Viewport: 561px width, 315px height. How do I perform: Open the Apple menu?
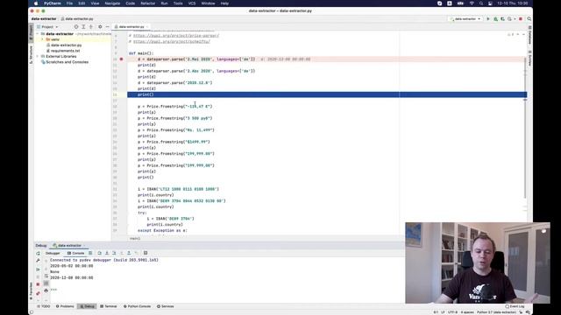tap(36, 3)
